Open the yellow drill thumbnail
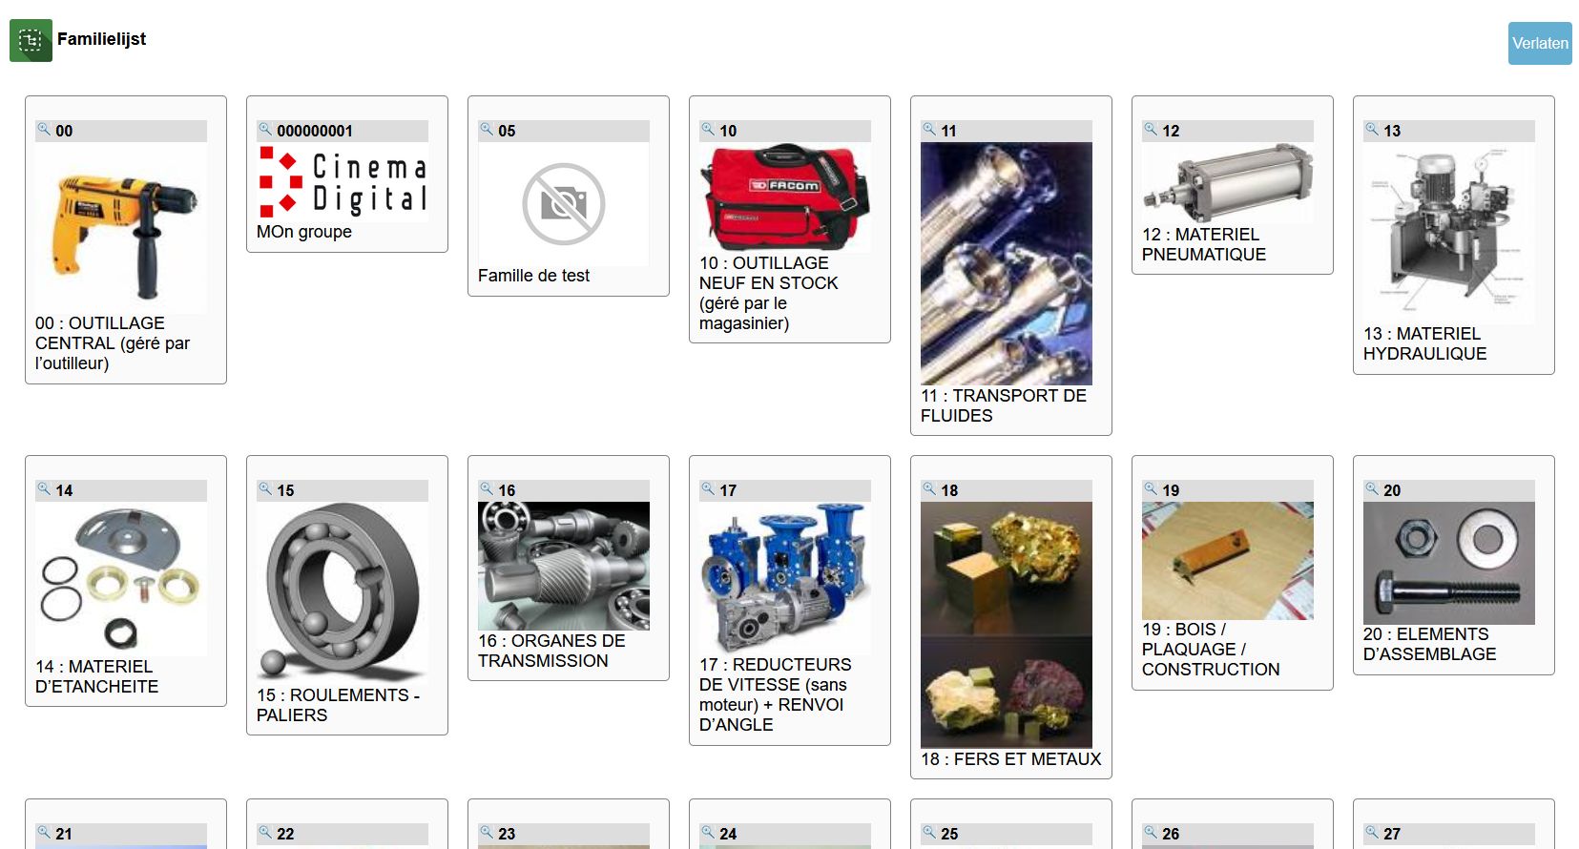Viewport: 1579px width, 849px height. pos(121,228)
